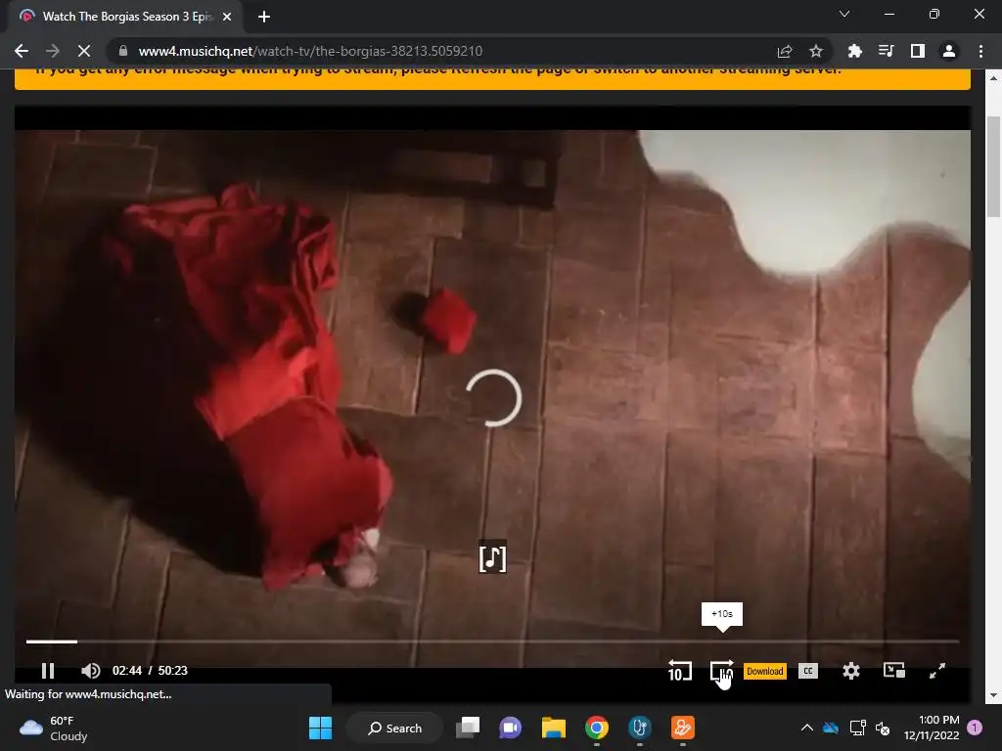Screen dimensions: 1002x751
Task: Click the page vertical scrollbar thumb
Action: click(994, 166)
